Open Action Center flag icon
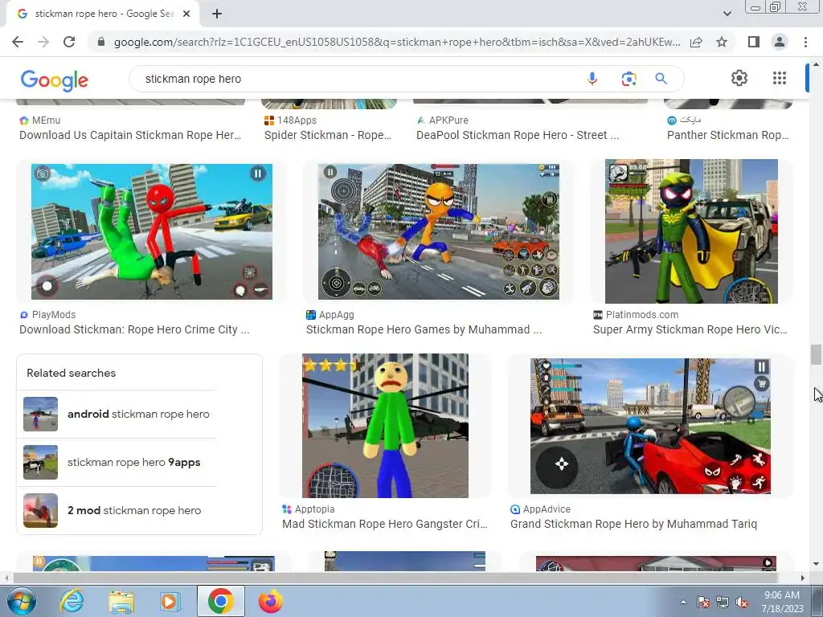The image size is (823, 617). point(703,602)
